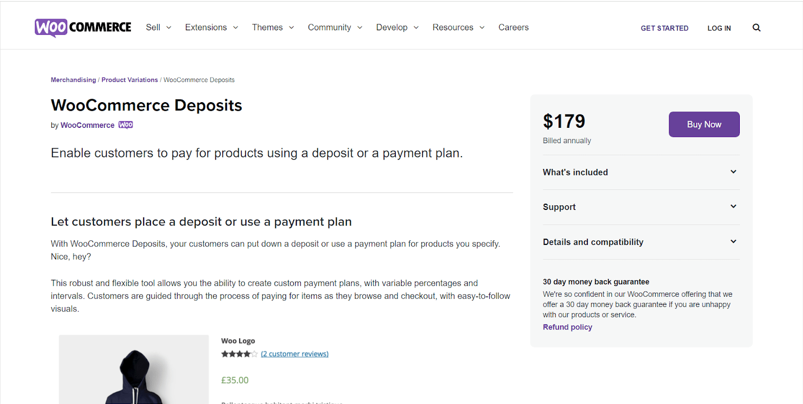
Task: Click the Buy Now button
Action: tap(704, 124)
